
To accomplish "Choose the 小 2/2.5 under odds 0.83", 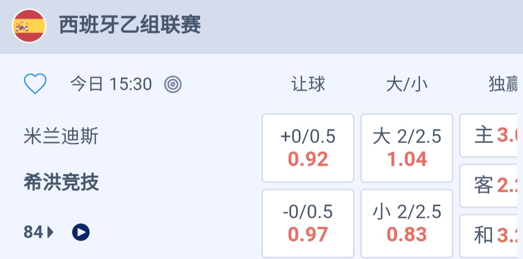I will coord(407,223).
